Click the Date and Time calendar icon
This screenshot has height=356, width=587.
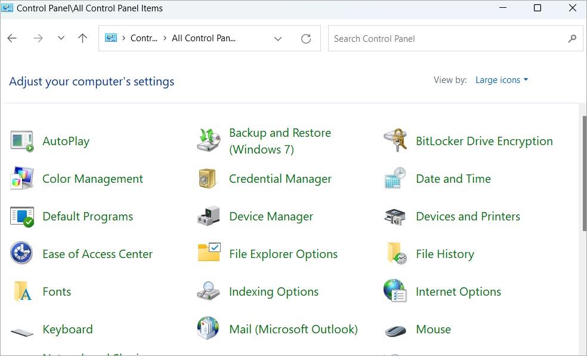coord(396,178)
